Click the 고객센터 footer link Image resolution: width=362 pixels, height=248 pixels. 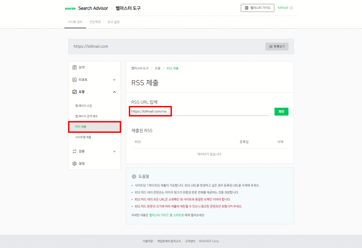tap(189, 241)
